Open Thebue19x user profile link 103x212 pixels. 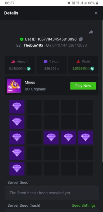33,45
